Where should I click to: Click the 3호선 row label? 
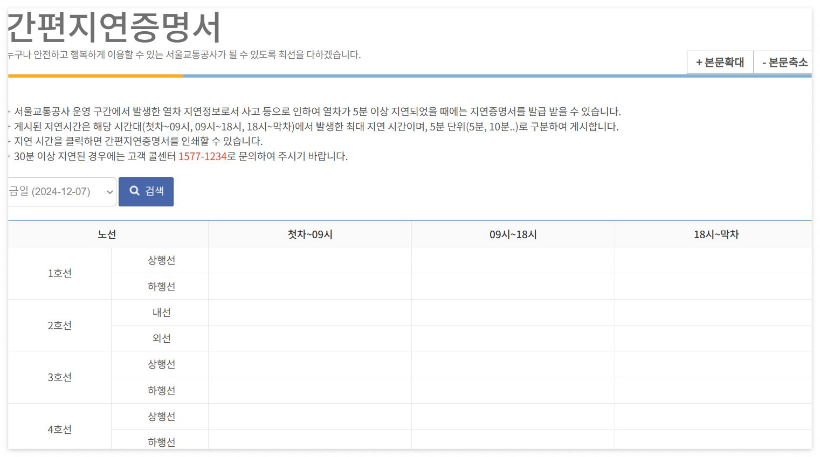coord(60,377)
